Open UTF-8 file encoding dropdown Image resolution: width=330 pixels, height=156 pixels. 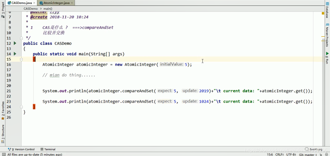[x=291, y=154]
